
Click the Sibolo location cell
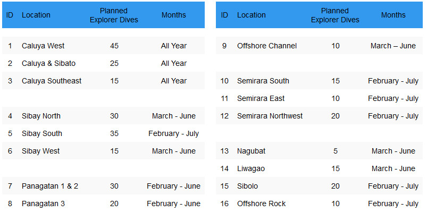pyautogui.click(x=247, y=186)
